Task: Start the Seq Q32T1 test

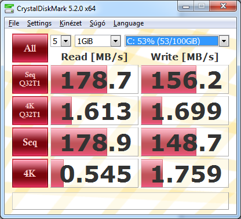Action: tap(30, 79)
